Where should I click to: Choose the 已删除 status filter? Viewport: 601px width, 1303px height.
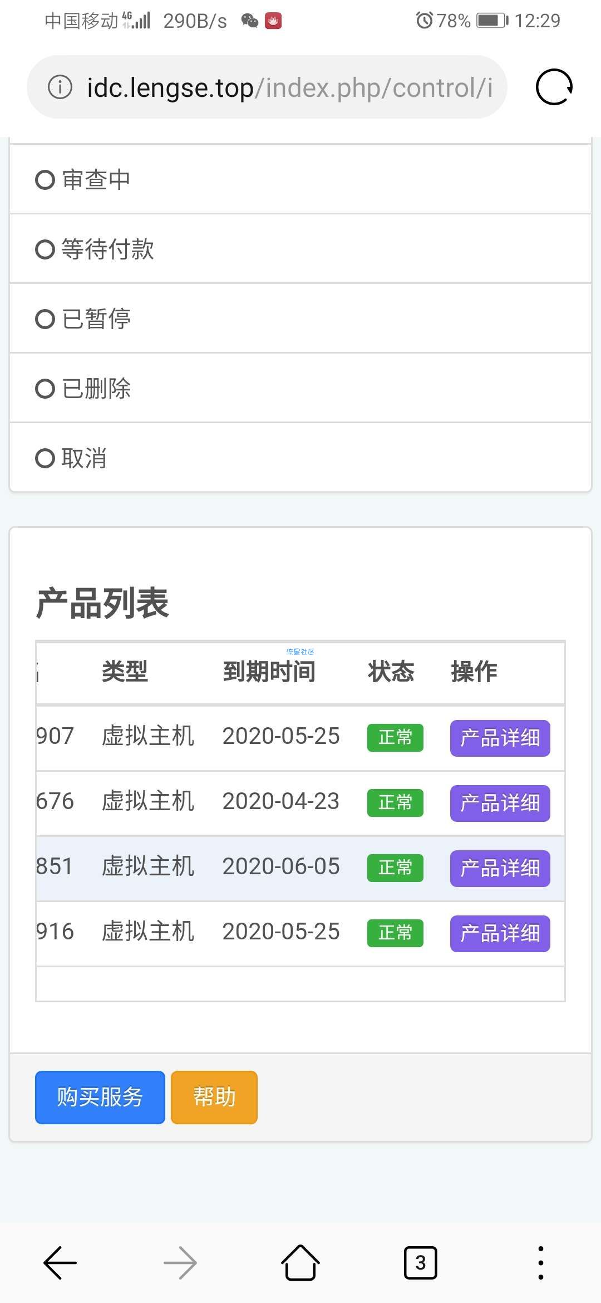[82, 389]
